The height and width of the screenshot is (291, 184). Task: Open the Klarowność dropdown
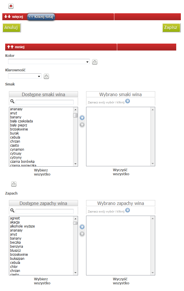tap(25, 76)
